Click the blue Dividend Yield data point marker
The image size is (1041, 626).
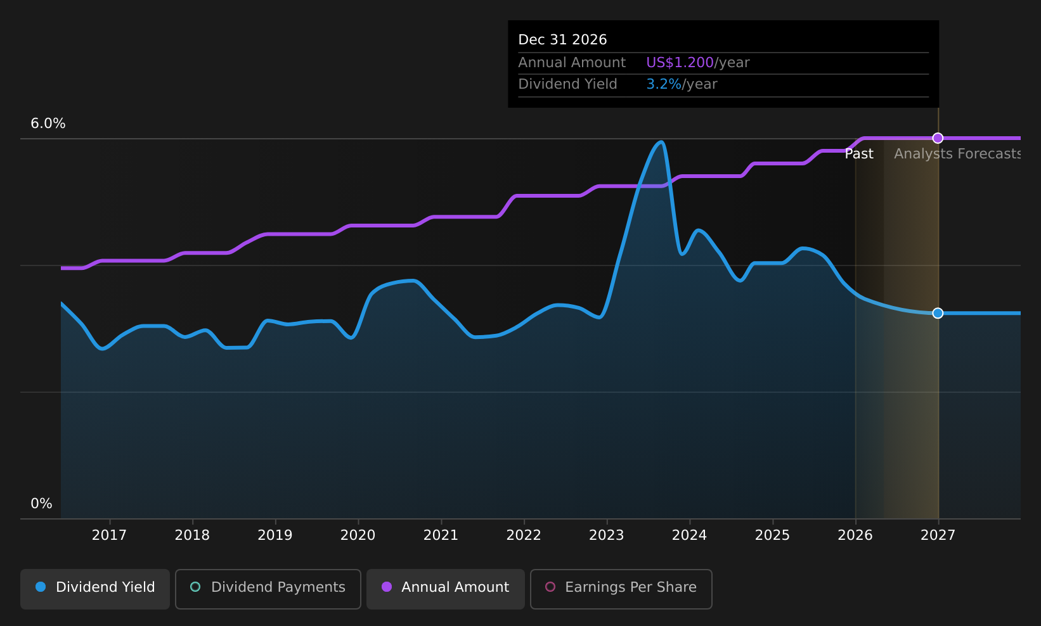(x=938, y=313)
